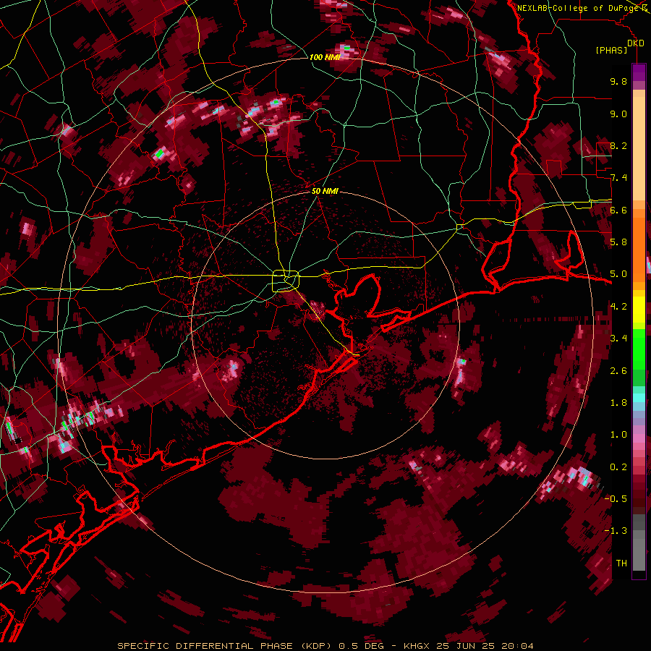Click the bright green segment of the color bar
The height and width of the screenshot is (651, 651).
click(x=639, y=349)
